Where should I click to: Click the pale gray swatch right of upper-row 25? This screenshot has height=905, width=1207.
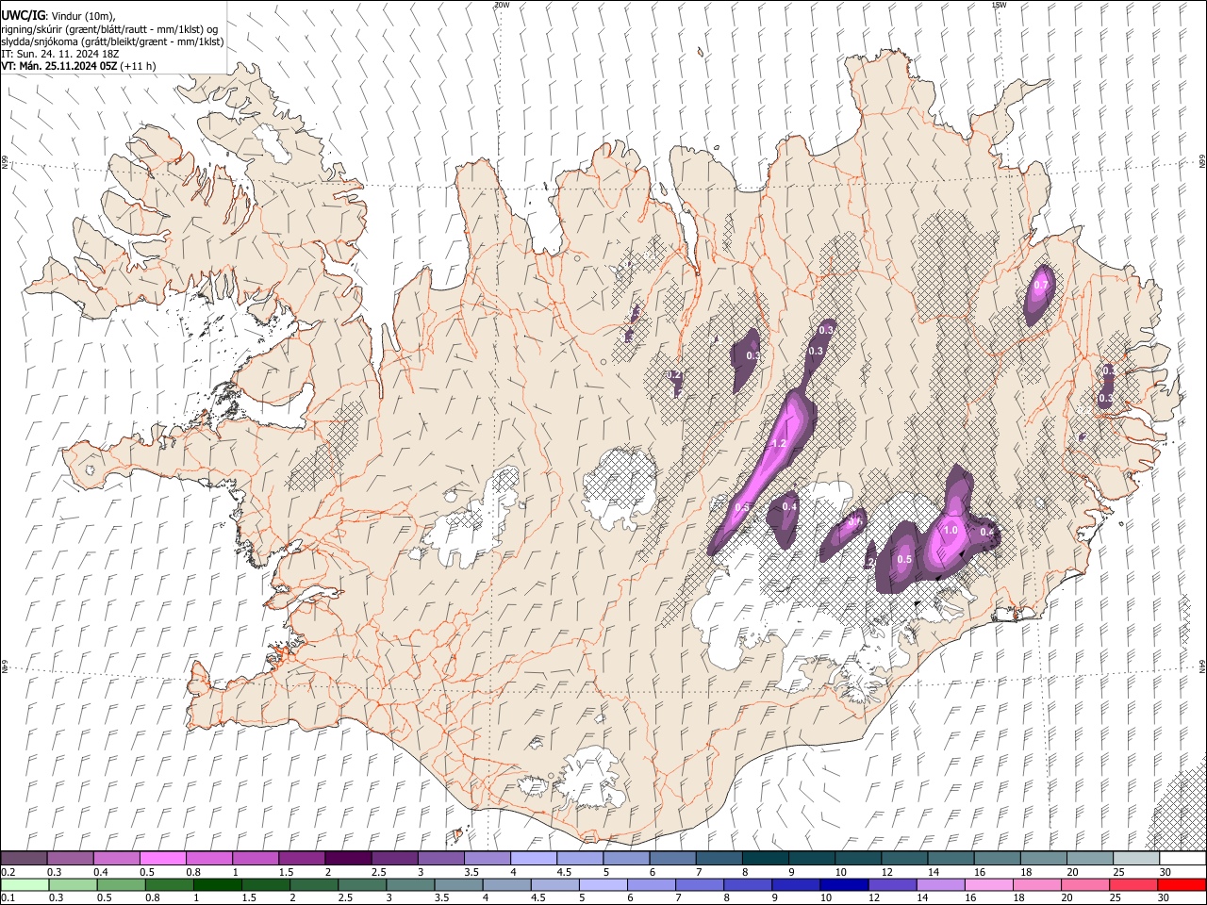coord(1136,858)
